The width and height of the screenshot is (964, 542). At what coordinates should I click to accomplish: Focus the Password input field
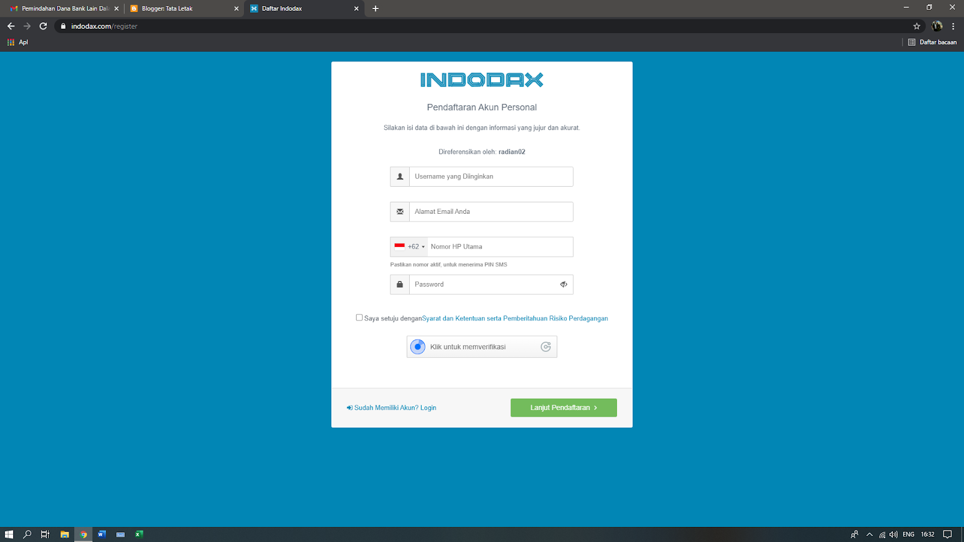pyautogui.click(x=491, y=284)
